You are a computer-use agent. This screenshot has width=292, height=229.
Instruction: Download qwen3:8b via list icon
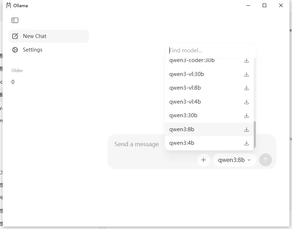(246, 129)
